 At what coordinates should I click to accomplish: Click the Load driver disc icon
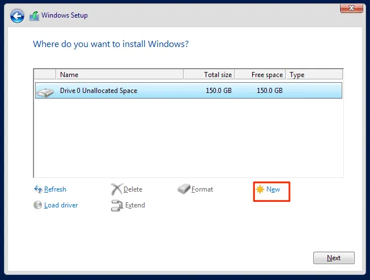pos(38,205)
